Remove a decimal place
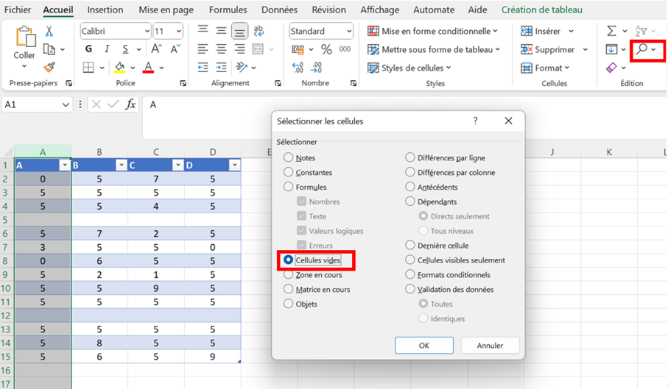This screenshot has width=668, height=389. pyautogui.click(x=316, y=67)
